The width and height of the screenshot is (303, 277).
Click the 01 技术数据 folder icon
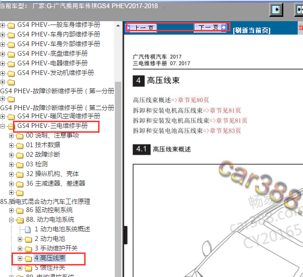click(x=20, y=145)
